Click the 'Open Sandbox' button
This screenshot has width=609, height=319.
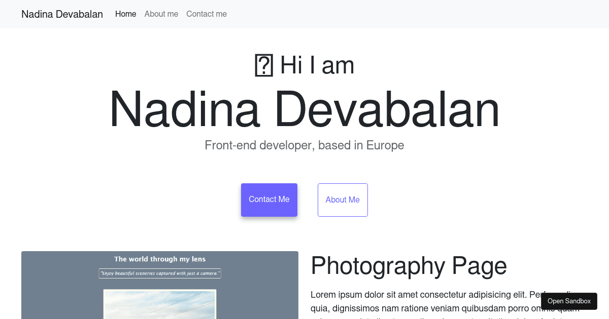[569, 301]
